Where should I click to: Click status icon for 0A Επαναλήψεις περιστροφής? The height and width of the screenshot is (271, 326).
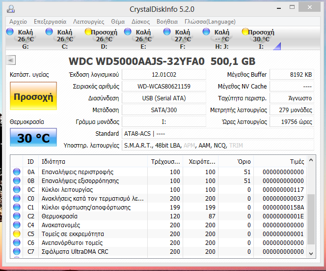pos(17,172)
